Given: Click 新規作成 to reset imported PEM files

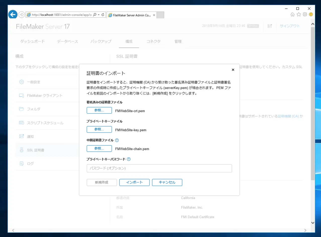Looking at the screenshot, I should [102, 182].
